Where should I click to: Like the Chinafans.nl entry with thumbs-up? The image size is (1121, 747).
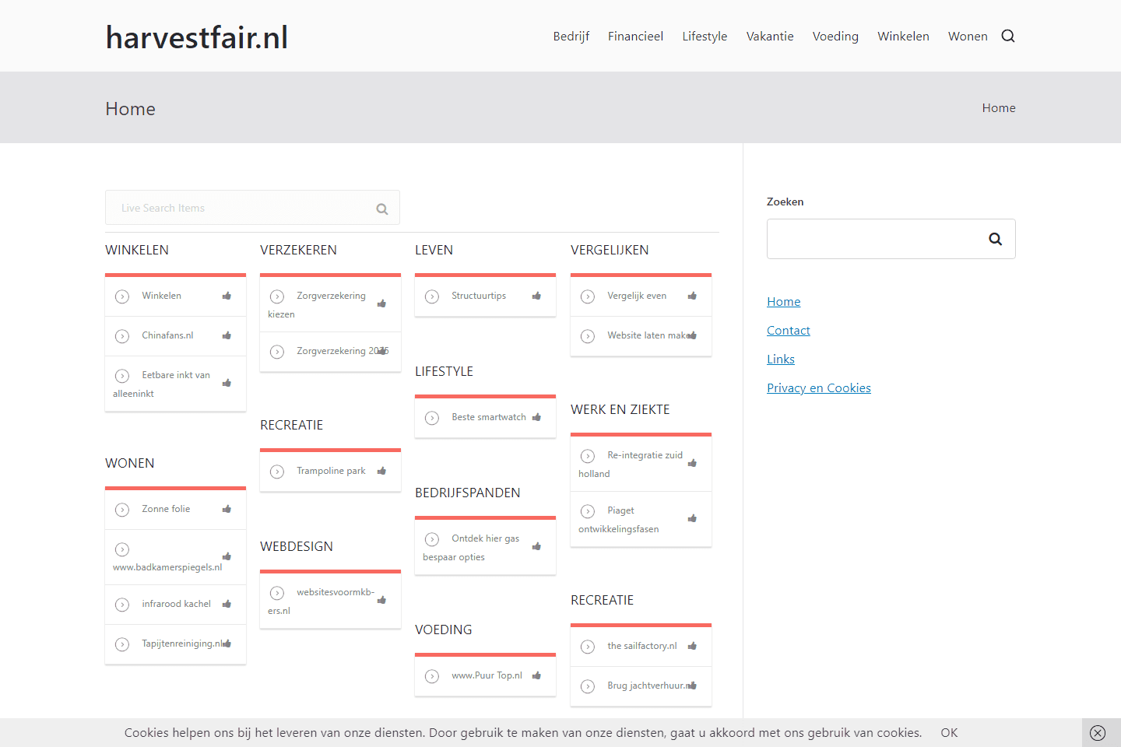pos(227,335)
